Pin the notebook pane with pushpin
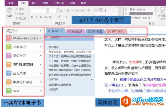Image resolution: width=166 pixels, height=109 pixels. point(41,31)
